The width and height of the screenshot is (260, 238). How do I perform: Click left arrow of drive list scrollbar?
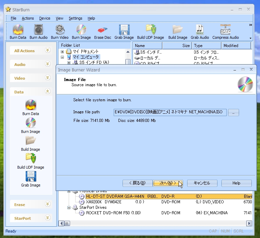(x=61, y=224)
